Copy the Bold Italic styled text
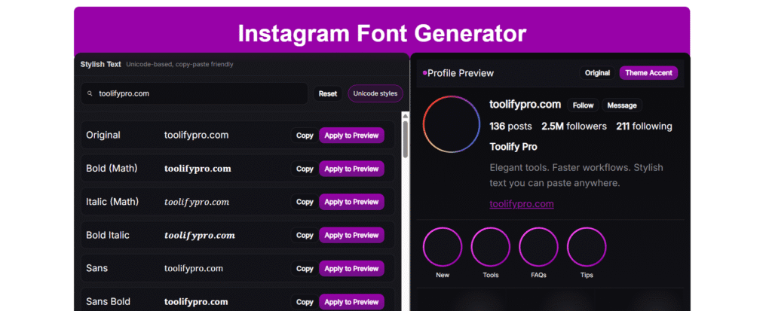This screenshot has height=311, width=772. coord(305,236)
